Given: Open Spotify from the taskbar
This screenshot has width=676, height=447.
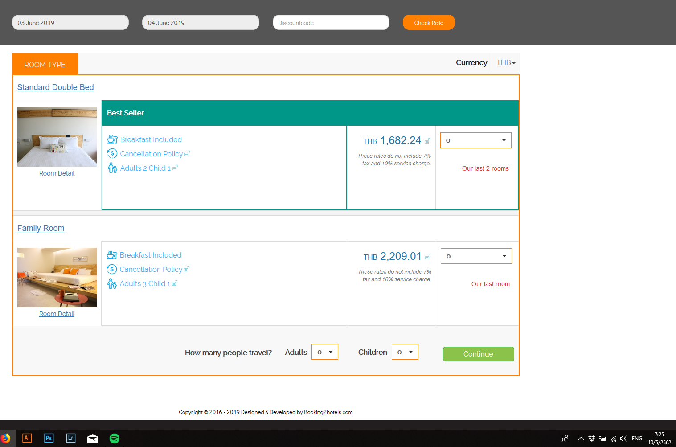Looking at the screenshot, I should coord(115,439).
